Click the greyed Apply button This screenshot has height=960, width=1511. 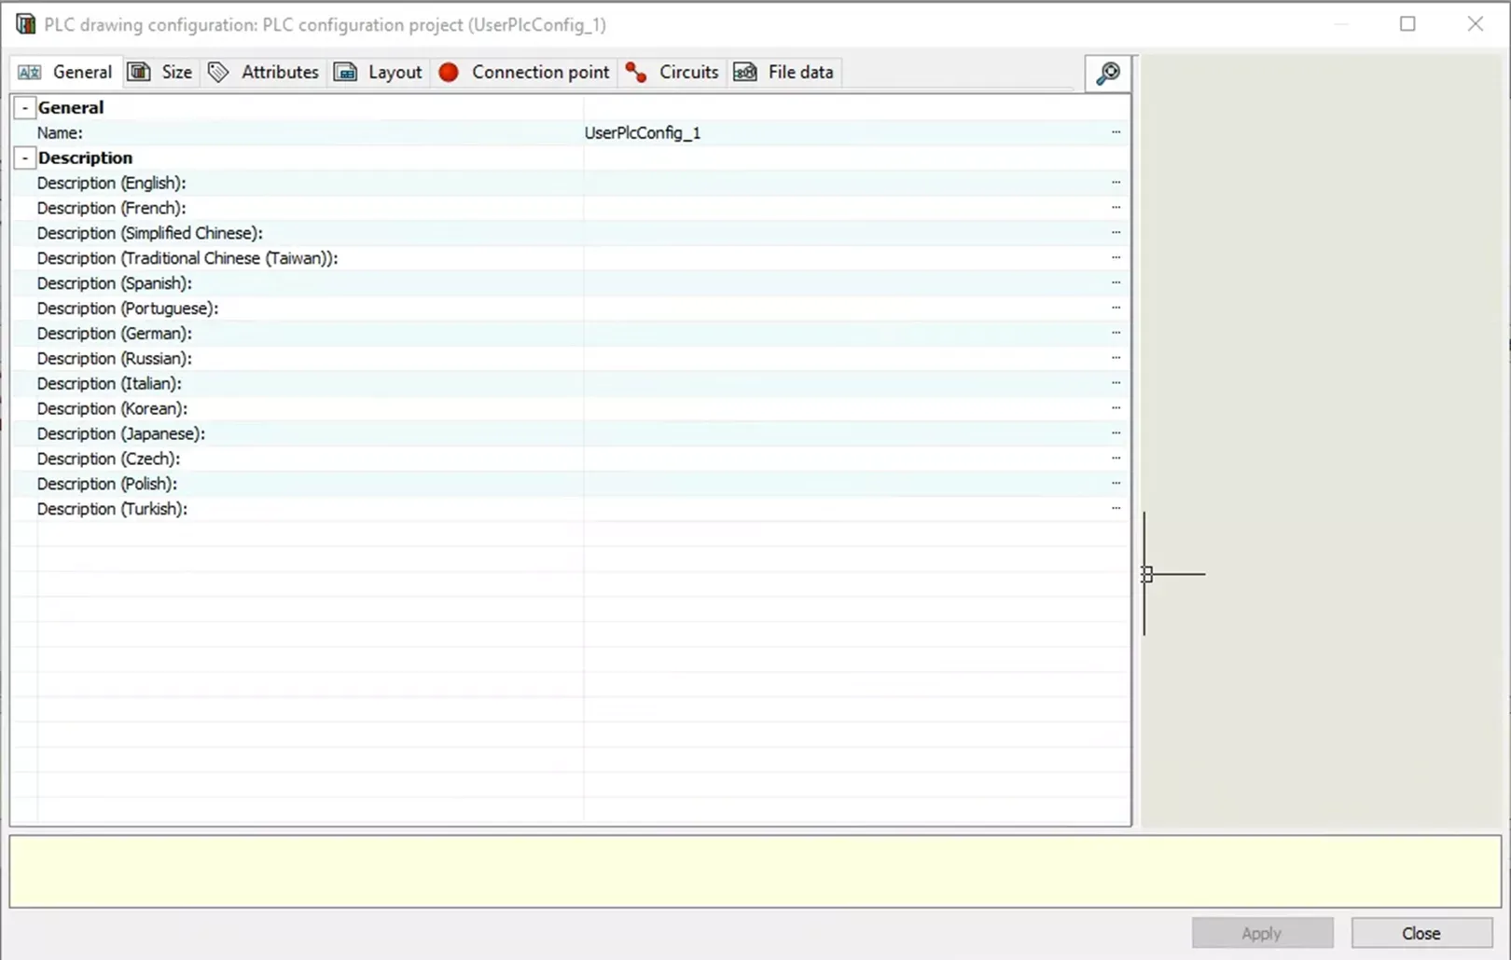coord(1262,933)
